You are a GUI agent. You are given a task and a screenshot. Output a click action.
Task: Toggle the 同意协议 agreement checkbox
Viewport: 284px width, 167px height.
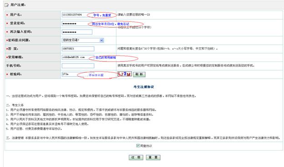[138, 146]
